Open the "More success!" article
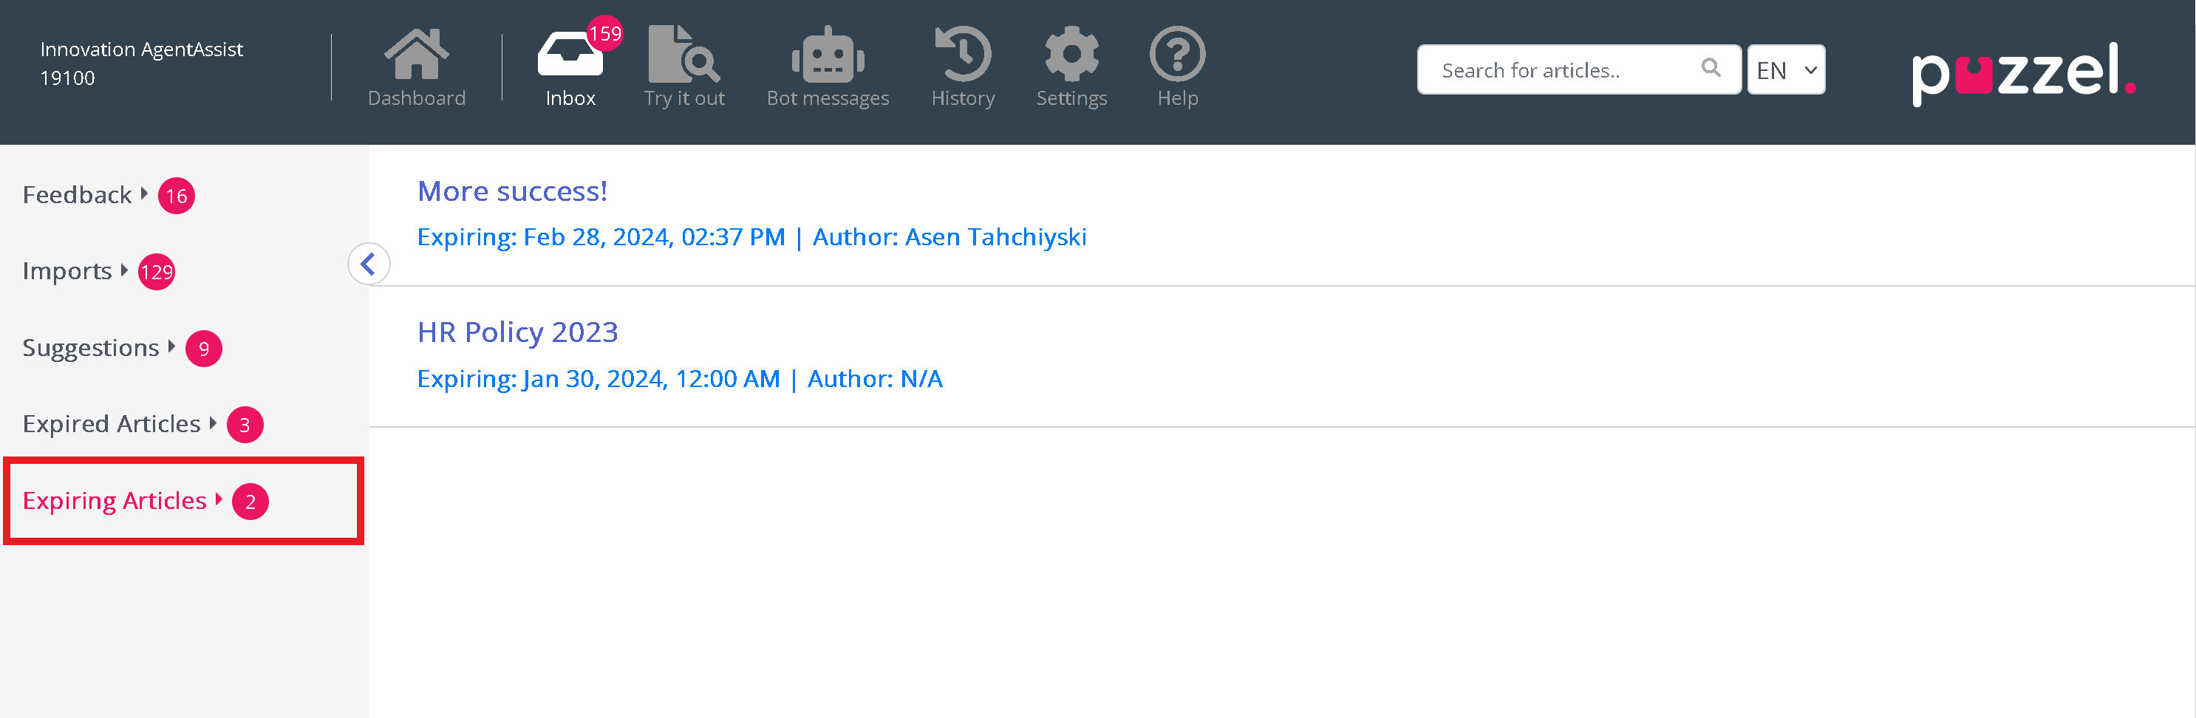This screenshot has width=2196, height=718. tap(512, 192)
